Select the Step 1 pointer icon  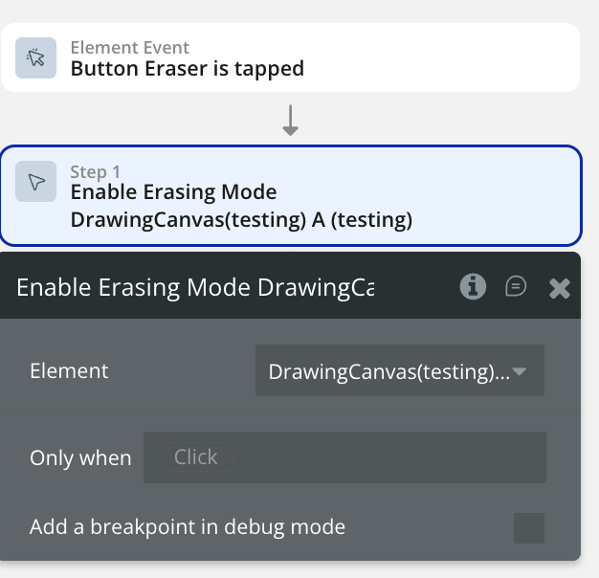(36, 182)
